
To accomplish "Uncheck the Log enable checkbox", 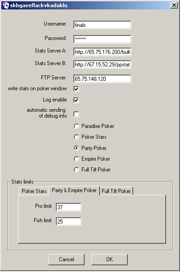I will click(76, 100).
